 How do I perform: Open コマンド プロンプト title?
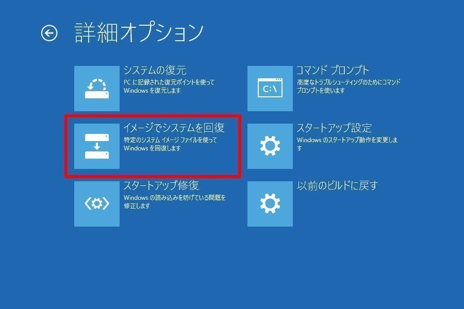pyautogui.click(x=333, y=71)
